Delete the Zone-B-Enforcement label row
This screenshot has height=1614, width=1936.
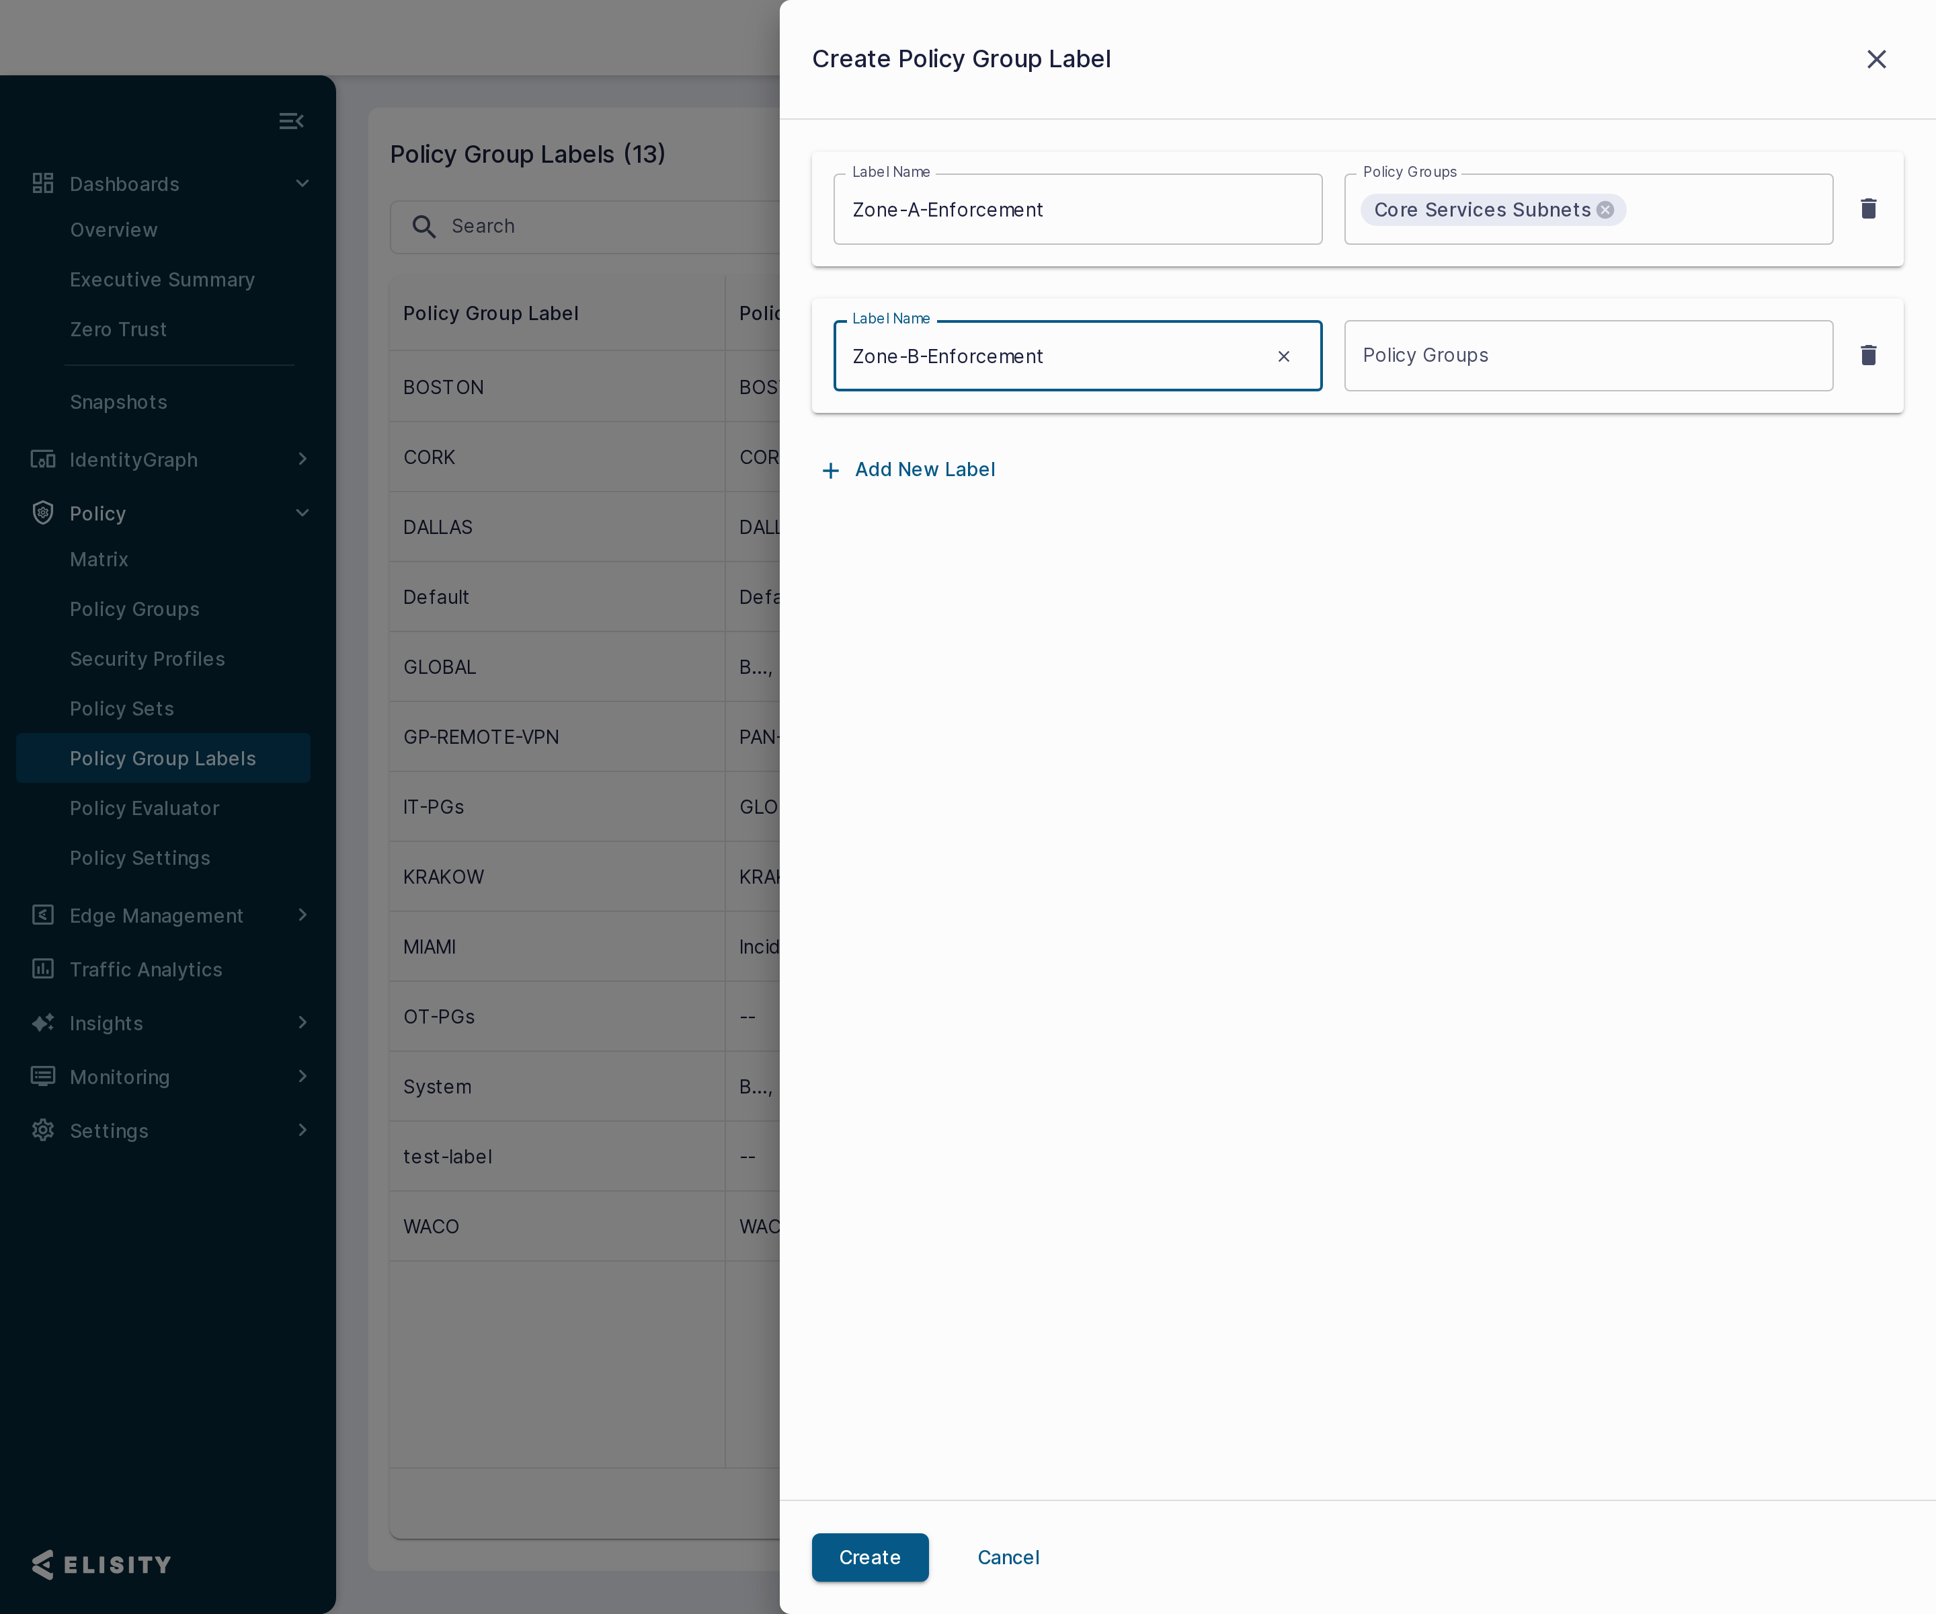[1868, 356]
